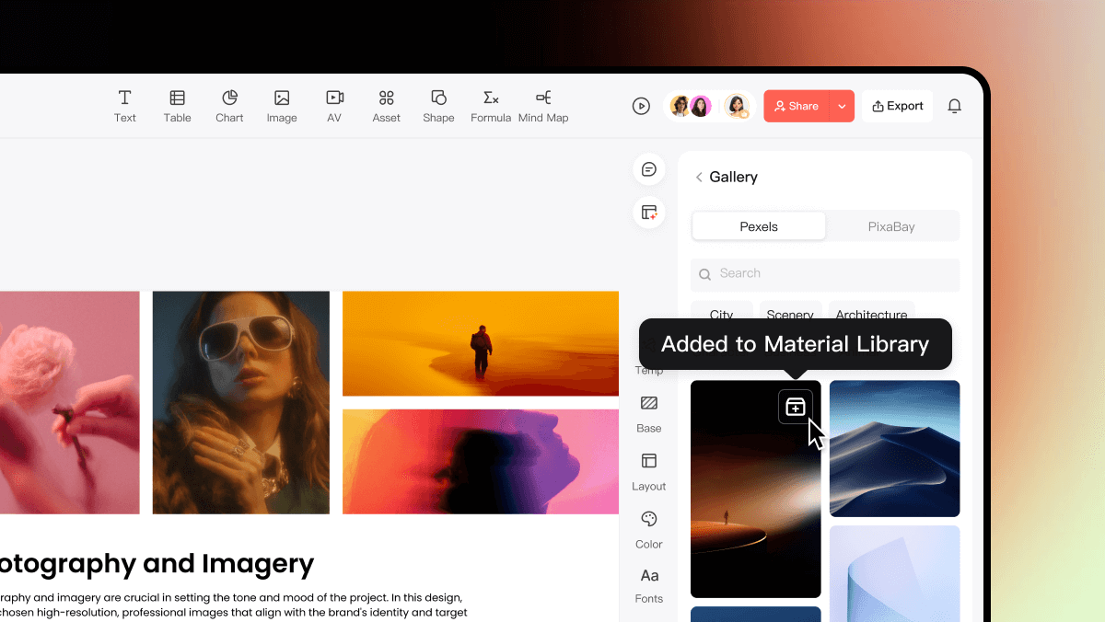Click the collaborator avatar with the orange badge
Screen dimensions: 1105x622
click(x=737, y=107)
